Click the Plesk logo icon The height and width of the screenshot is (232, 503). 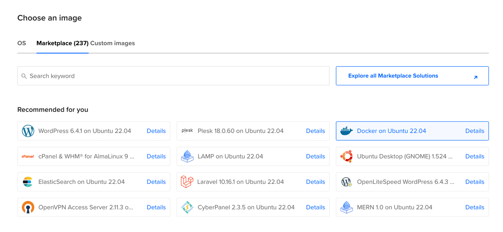[187, 131]
